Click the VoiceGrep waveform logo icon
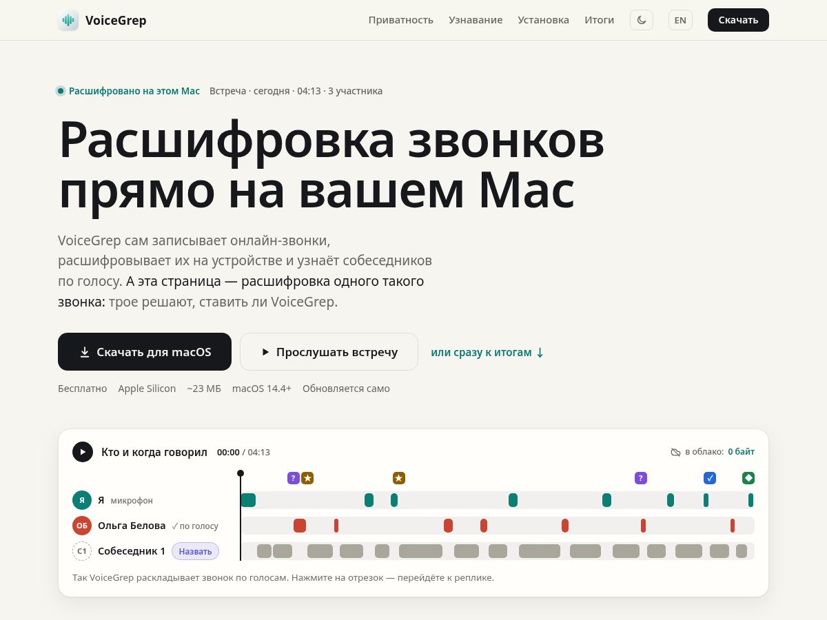 [x=68, y=20]
